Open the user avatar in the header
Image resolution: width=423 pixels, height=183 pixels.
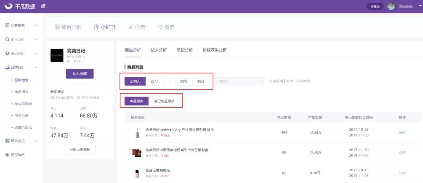(x=391, y=7)
